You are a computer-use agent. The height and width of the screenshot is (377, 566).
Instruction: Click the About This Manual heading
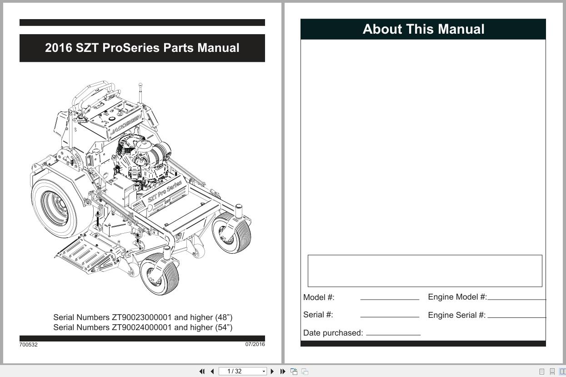point(423,29)
